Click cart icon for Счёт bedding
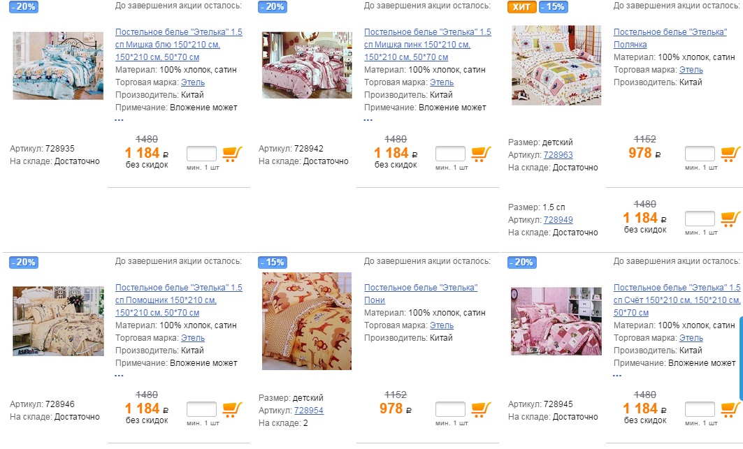The height and width of the screenshot is (449, 743). [730, 409]
